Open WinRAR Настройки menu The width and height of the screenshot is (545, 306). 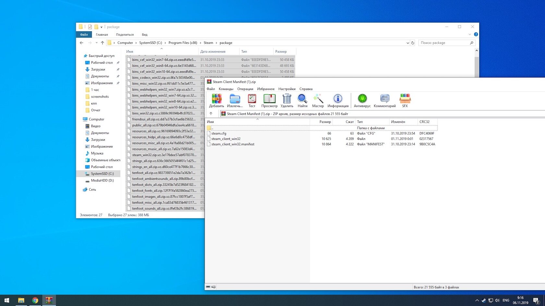click(287, 89)
